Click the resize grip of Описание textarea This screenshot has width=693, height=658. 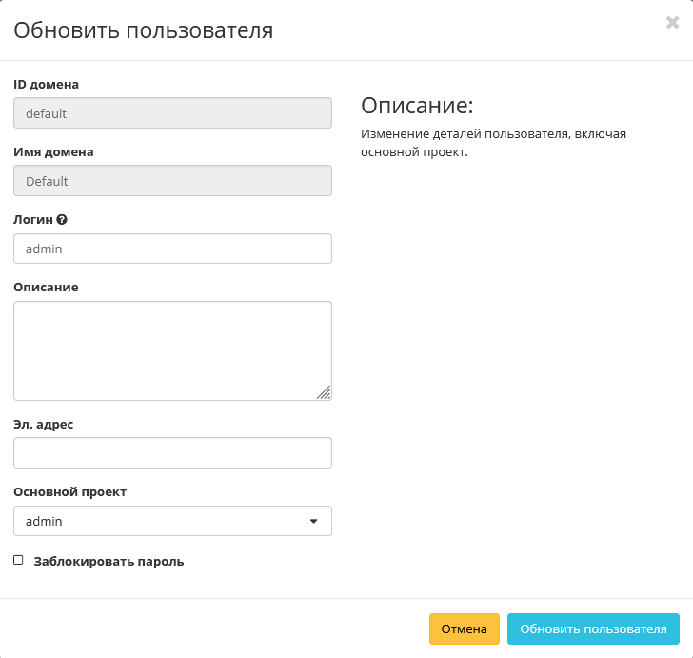tap(324, 391)
